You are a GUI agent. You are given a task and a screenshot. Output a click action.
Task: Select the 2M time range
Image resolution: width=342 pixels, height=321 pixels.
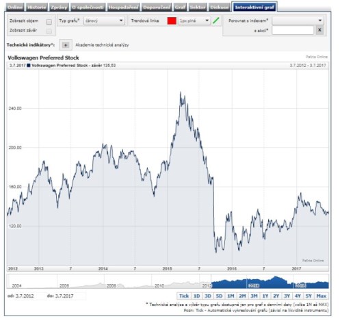242,296
